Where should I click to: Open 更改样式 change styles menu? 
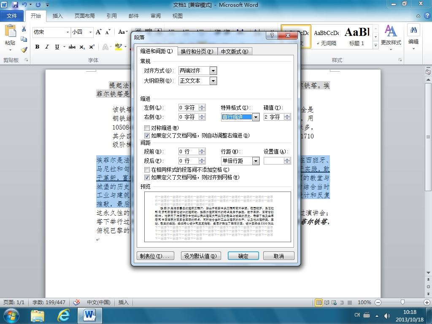391,37
